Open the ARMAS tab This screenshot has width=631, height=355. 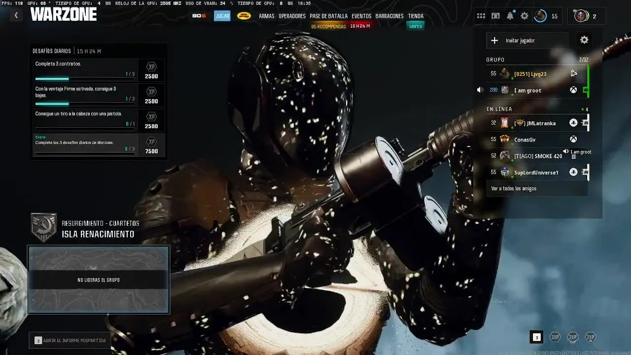tap(267, 16)
